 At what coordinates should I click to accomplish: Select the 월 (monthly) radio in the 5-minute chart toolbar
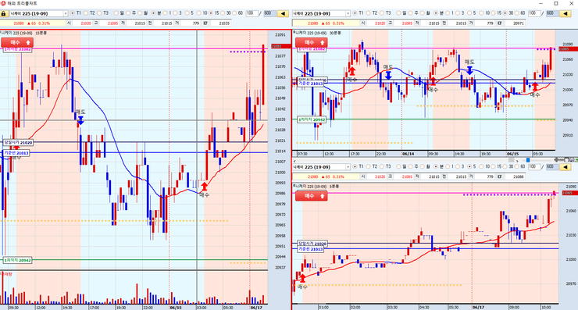click(423, 167)
